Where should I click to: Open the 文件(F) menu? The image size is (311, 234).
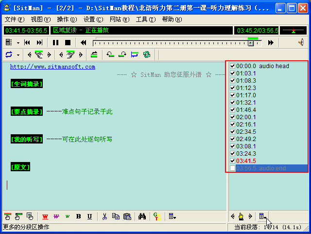click(15, 19)
